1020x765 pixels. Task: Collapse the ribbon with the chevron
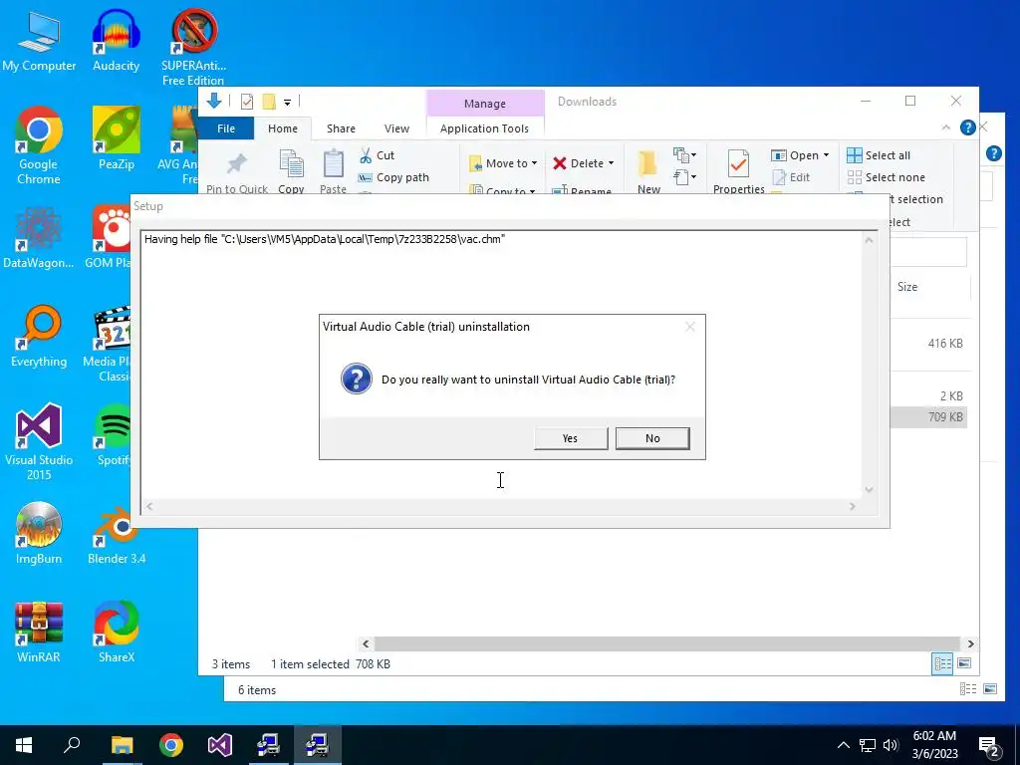(946, 127)
